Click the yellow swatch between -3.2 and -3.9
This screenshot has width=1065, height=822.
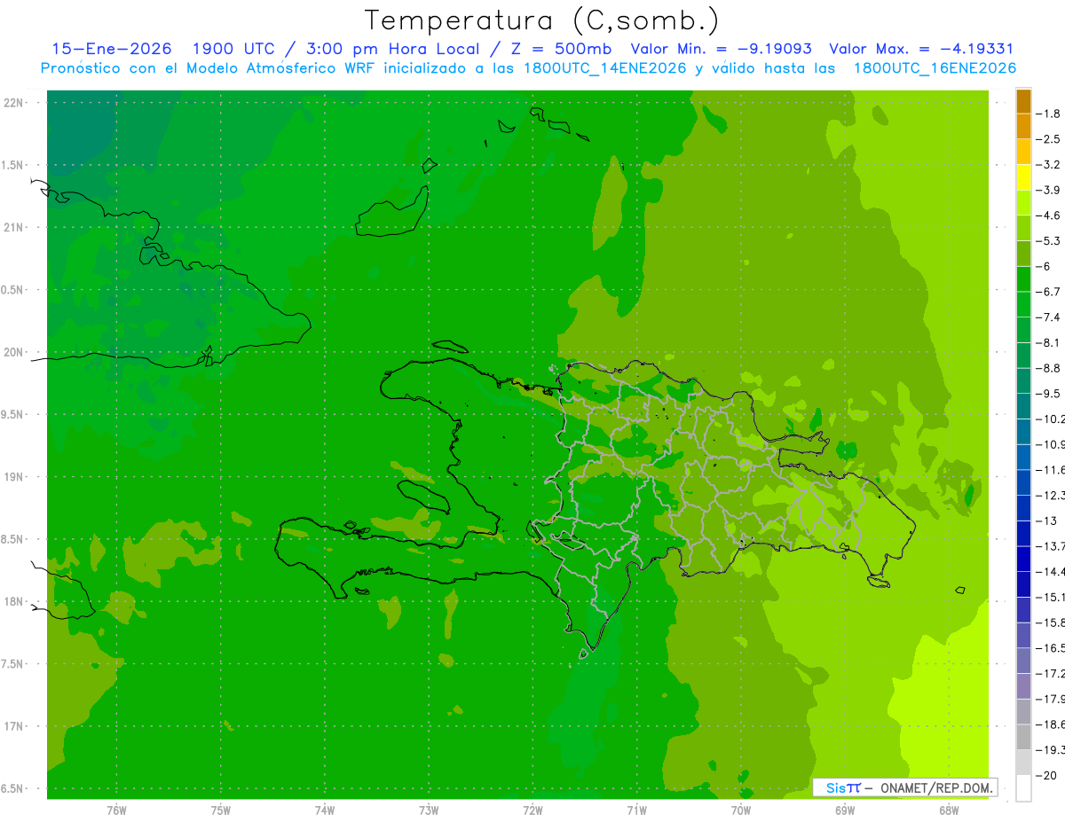[x=1023, y=177]
